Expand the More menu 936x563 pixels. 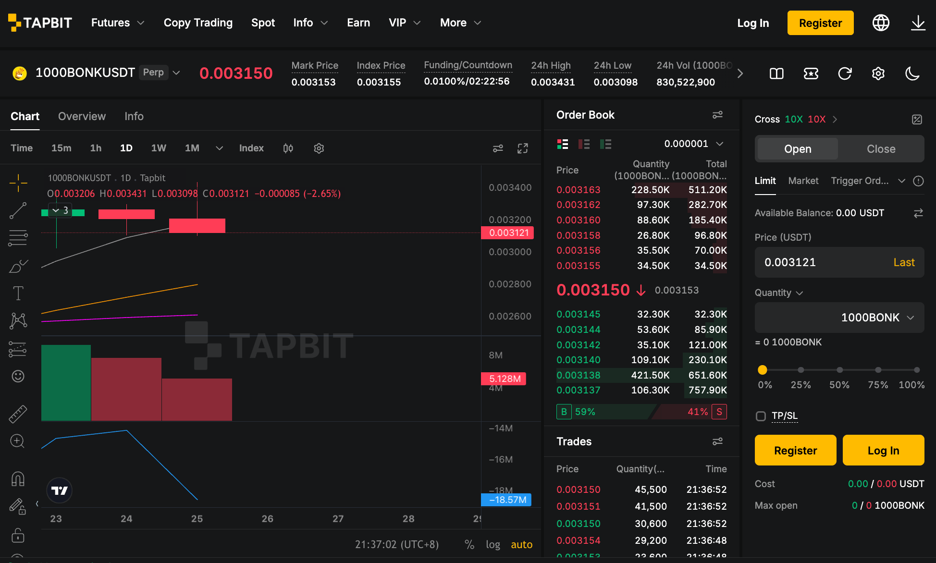[x=461, y=23]
